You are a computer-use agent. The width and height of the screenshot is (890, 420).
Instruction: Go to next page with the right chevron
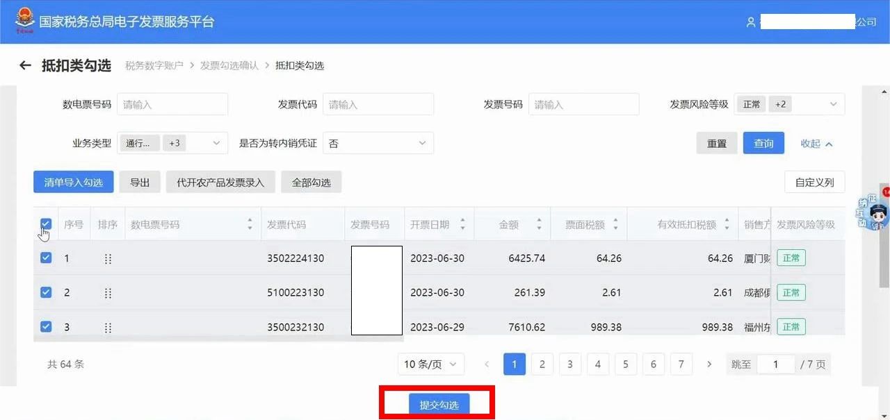click(x=709, y=364)
